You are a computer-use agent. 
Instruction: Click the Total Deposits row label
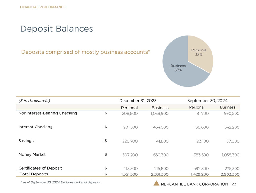[34, 174]
